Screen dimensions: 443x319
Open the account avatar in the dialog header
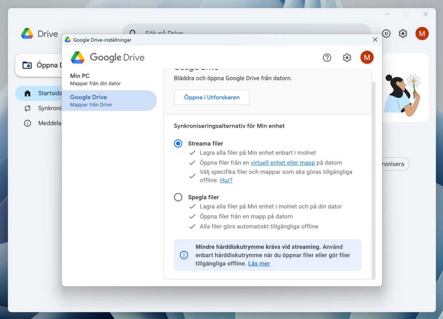(x=367, y=58)
